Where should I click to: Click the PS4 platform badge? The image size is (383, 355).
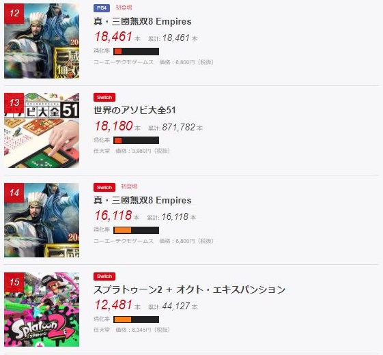pyautogui.click(x=102, y=8)
